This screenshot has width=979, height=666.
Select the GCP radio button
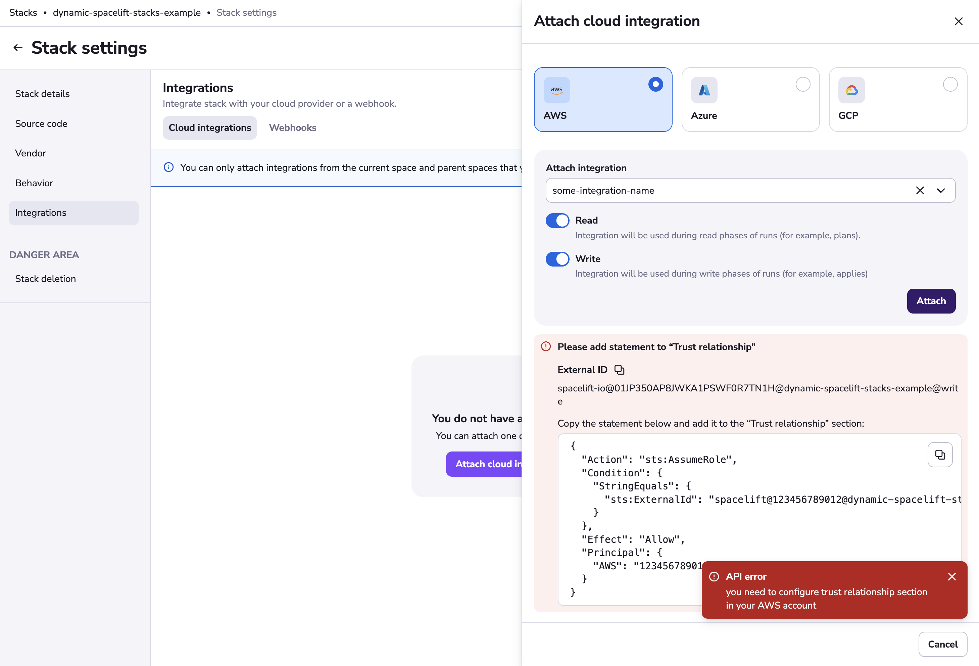950,84
